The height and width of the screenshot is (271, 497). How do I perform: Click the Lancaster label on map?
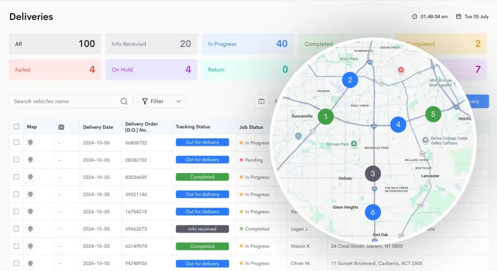pyautogui.click(x=430, y=176)
